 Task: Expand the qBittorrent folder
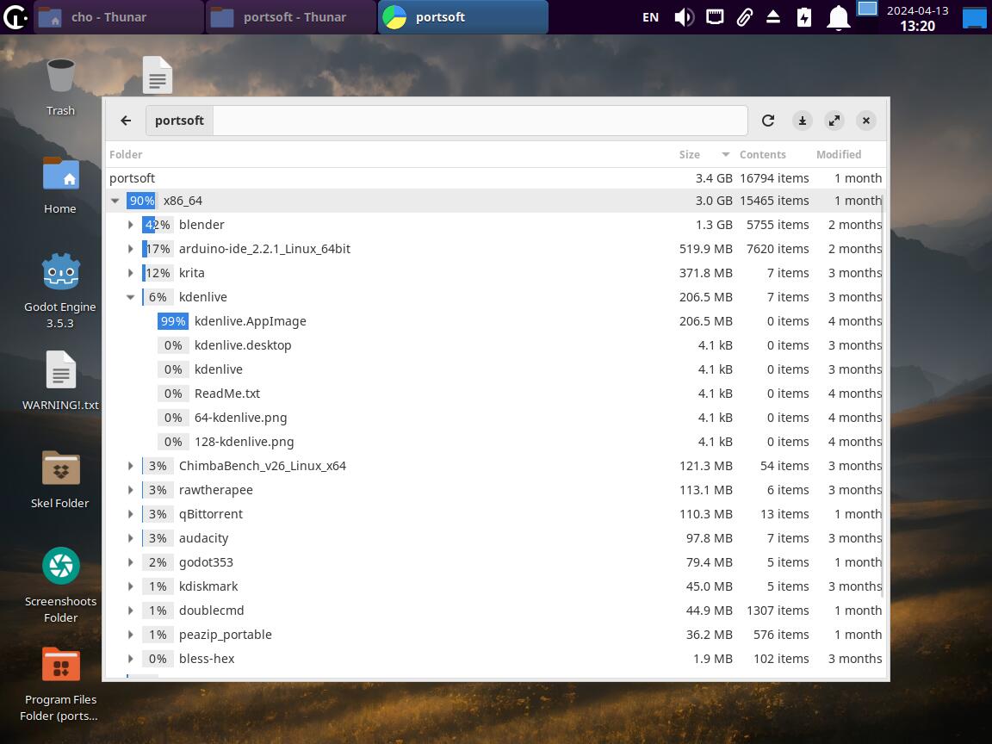pos(130,514)
